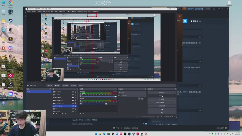Open the 麦克风/Aux three-dot options menu
Screen dimensions: 242x136
click(80, 94)
